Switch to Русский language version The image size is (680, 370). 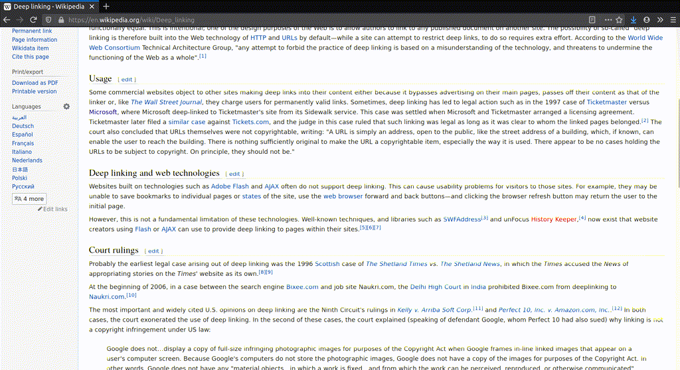pos(23,187)
